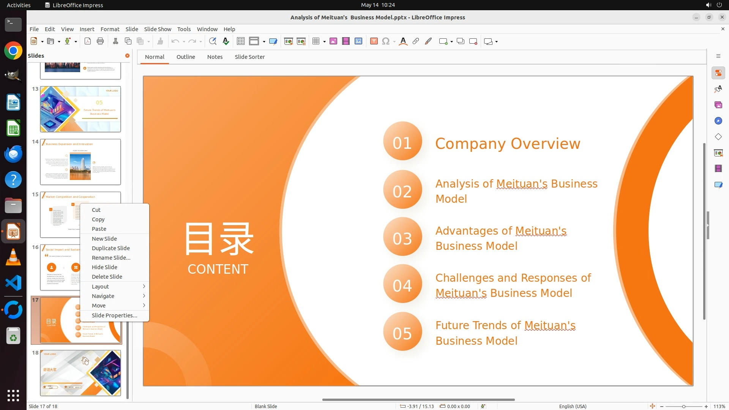Click Insert Image toolbar icon
729x410 pixels.
[333, 41]
